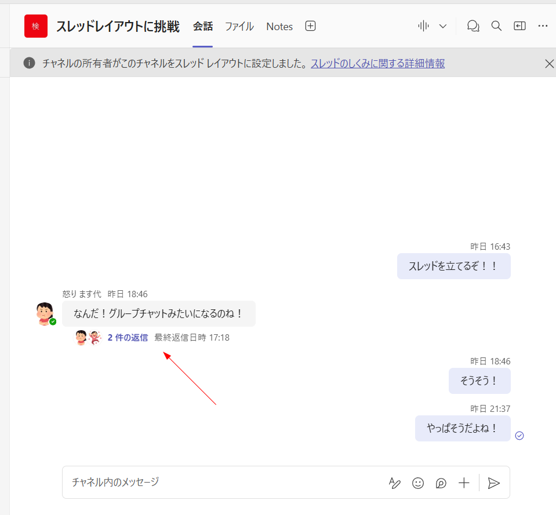Add a new tab with plus icon
Image resolution: width=556 pixels, height=515 pixels.
pyautogui.click(x=310, y=26)
